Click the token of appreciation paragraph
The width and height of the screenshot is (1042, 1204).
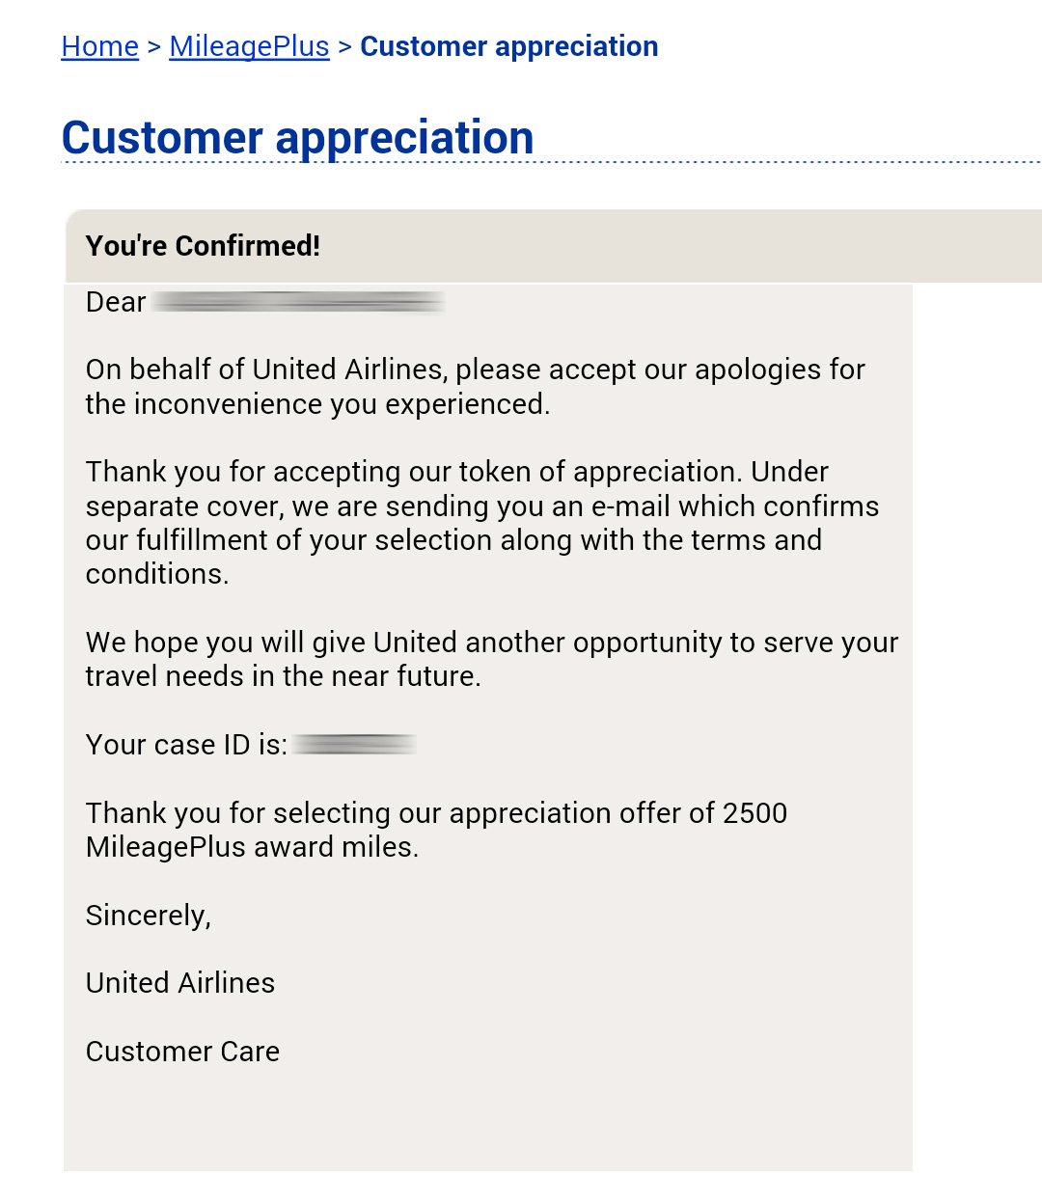482,523
